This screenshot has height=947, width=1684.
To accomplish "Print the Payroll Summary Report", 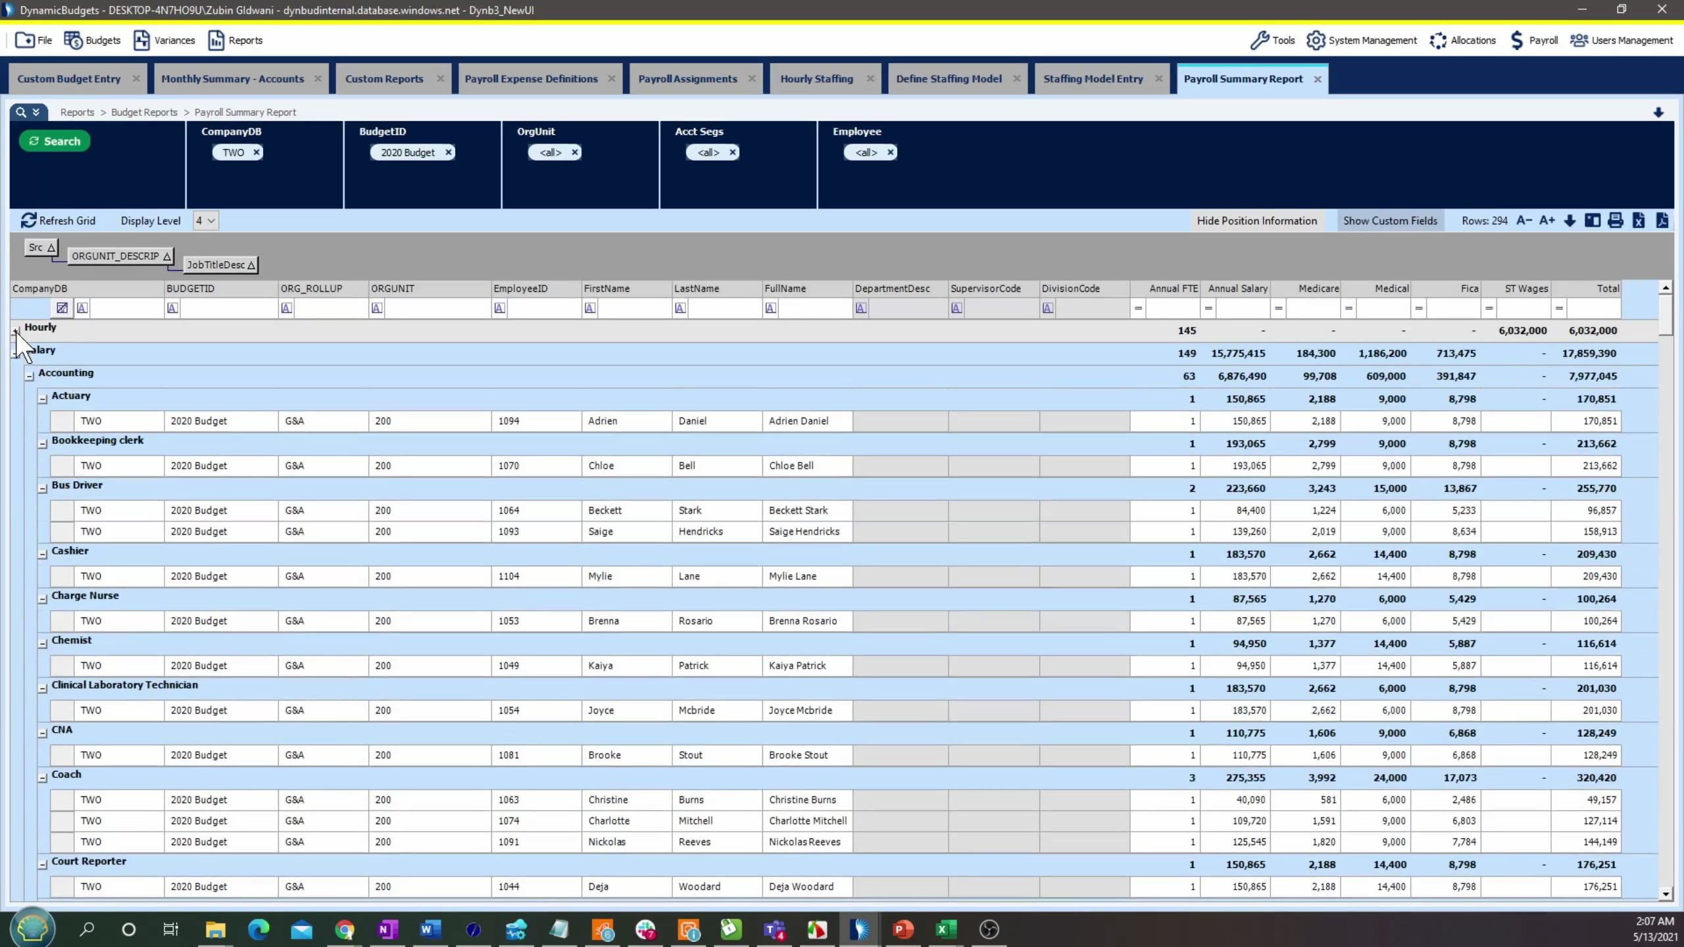I will click(1616, 220).
